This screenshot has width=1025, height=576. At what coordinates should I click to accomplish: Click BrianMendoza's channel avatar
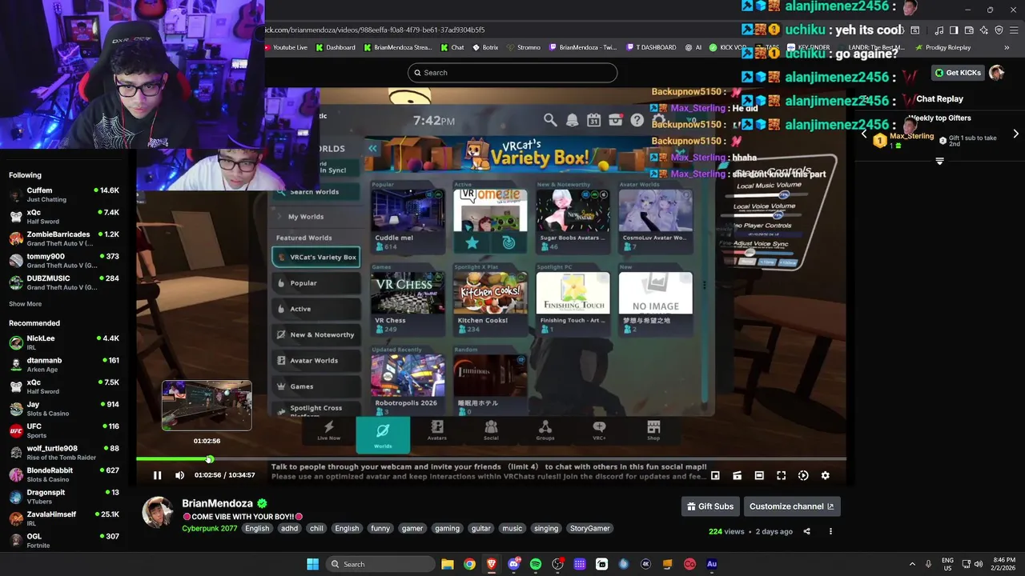[x=158, y=513]
